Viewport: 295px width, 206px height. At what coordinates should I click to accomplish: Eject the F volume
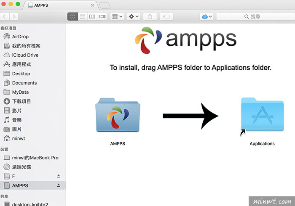(x=59, y=176)
